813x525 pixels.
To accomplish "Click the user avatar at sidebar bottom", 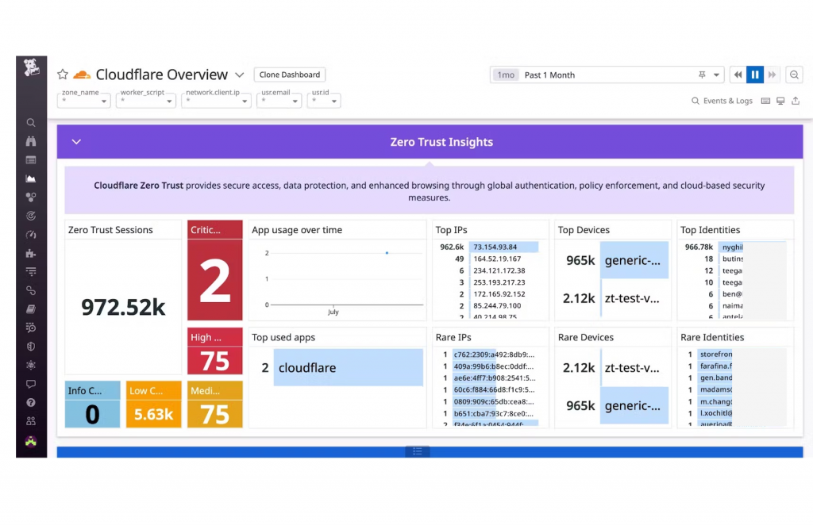I will 31,441.
